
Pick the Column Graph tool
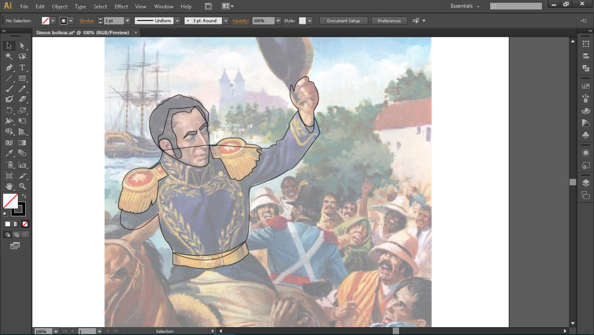pyautogui.click(x=22, y=165)
